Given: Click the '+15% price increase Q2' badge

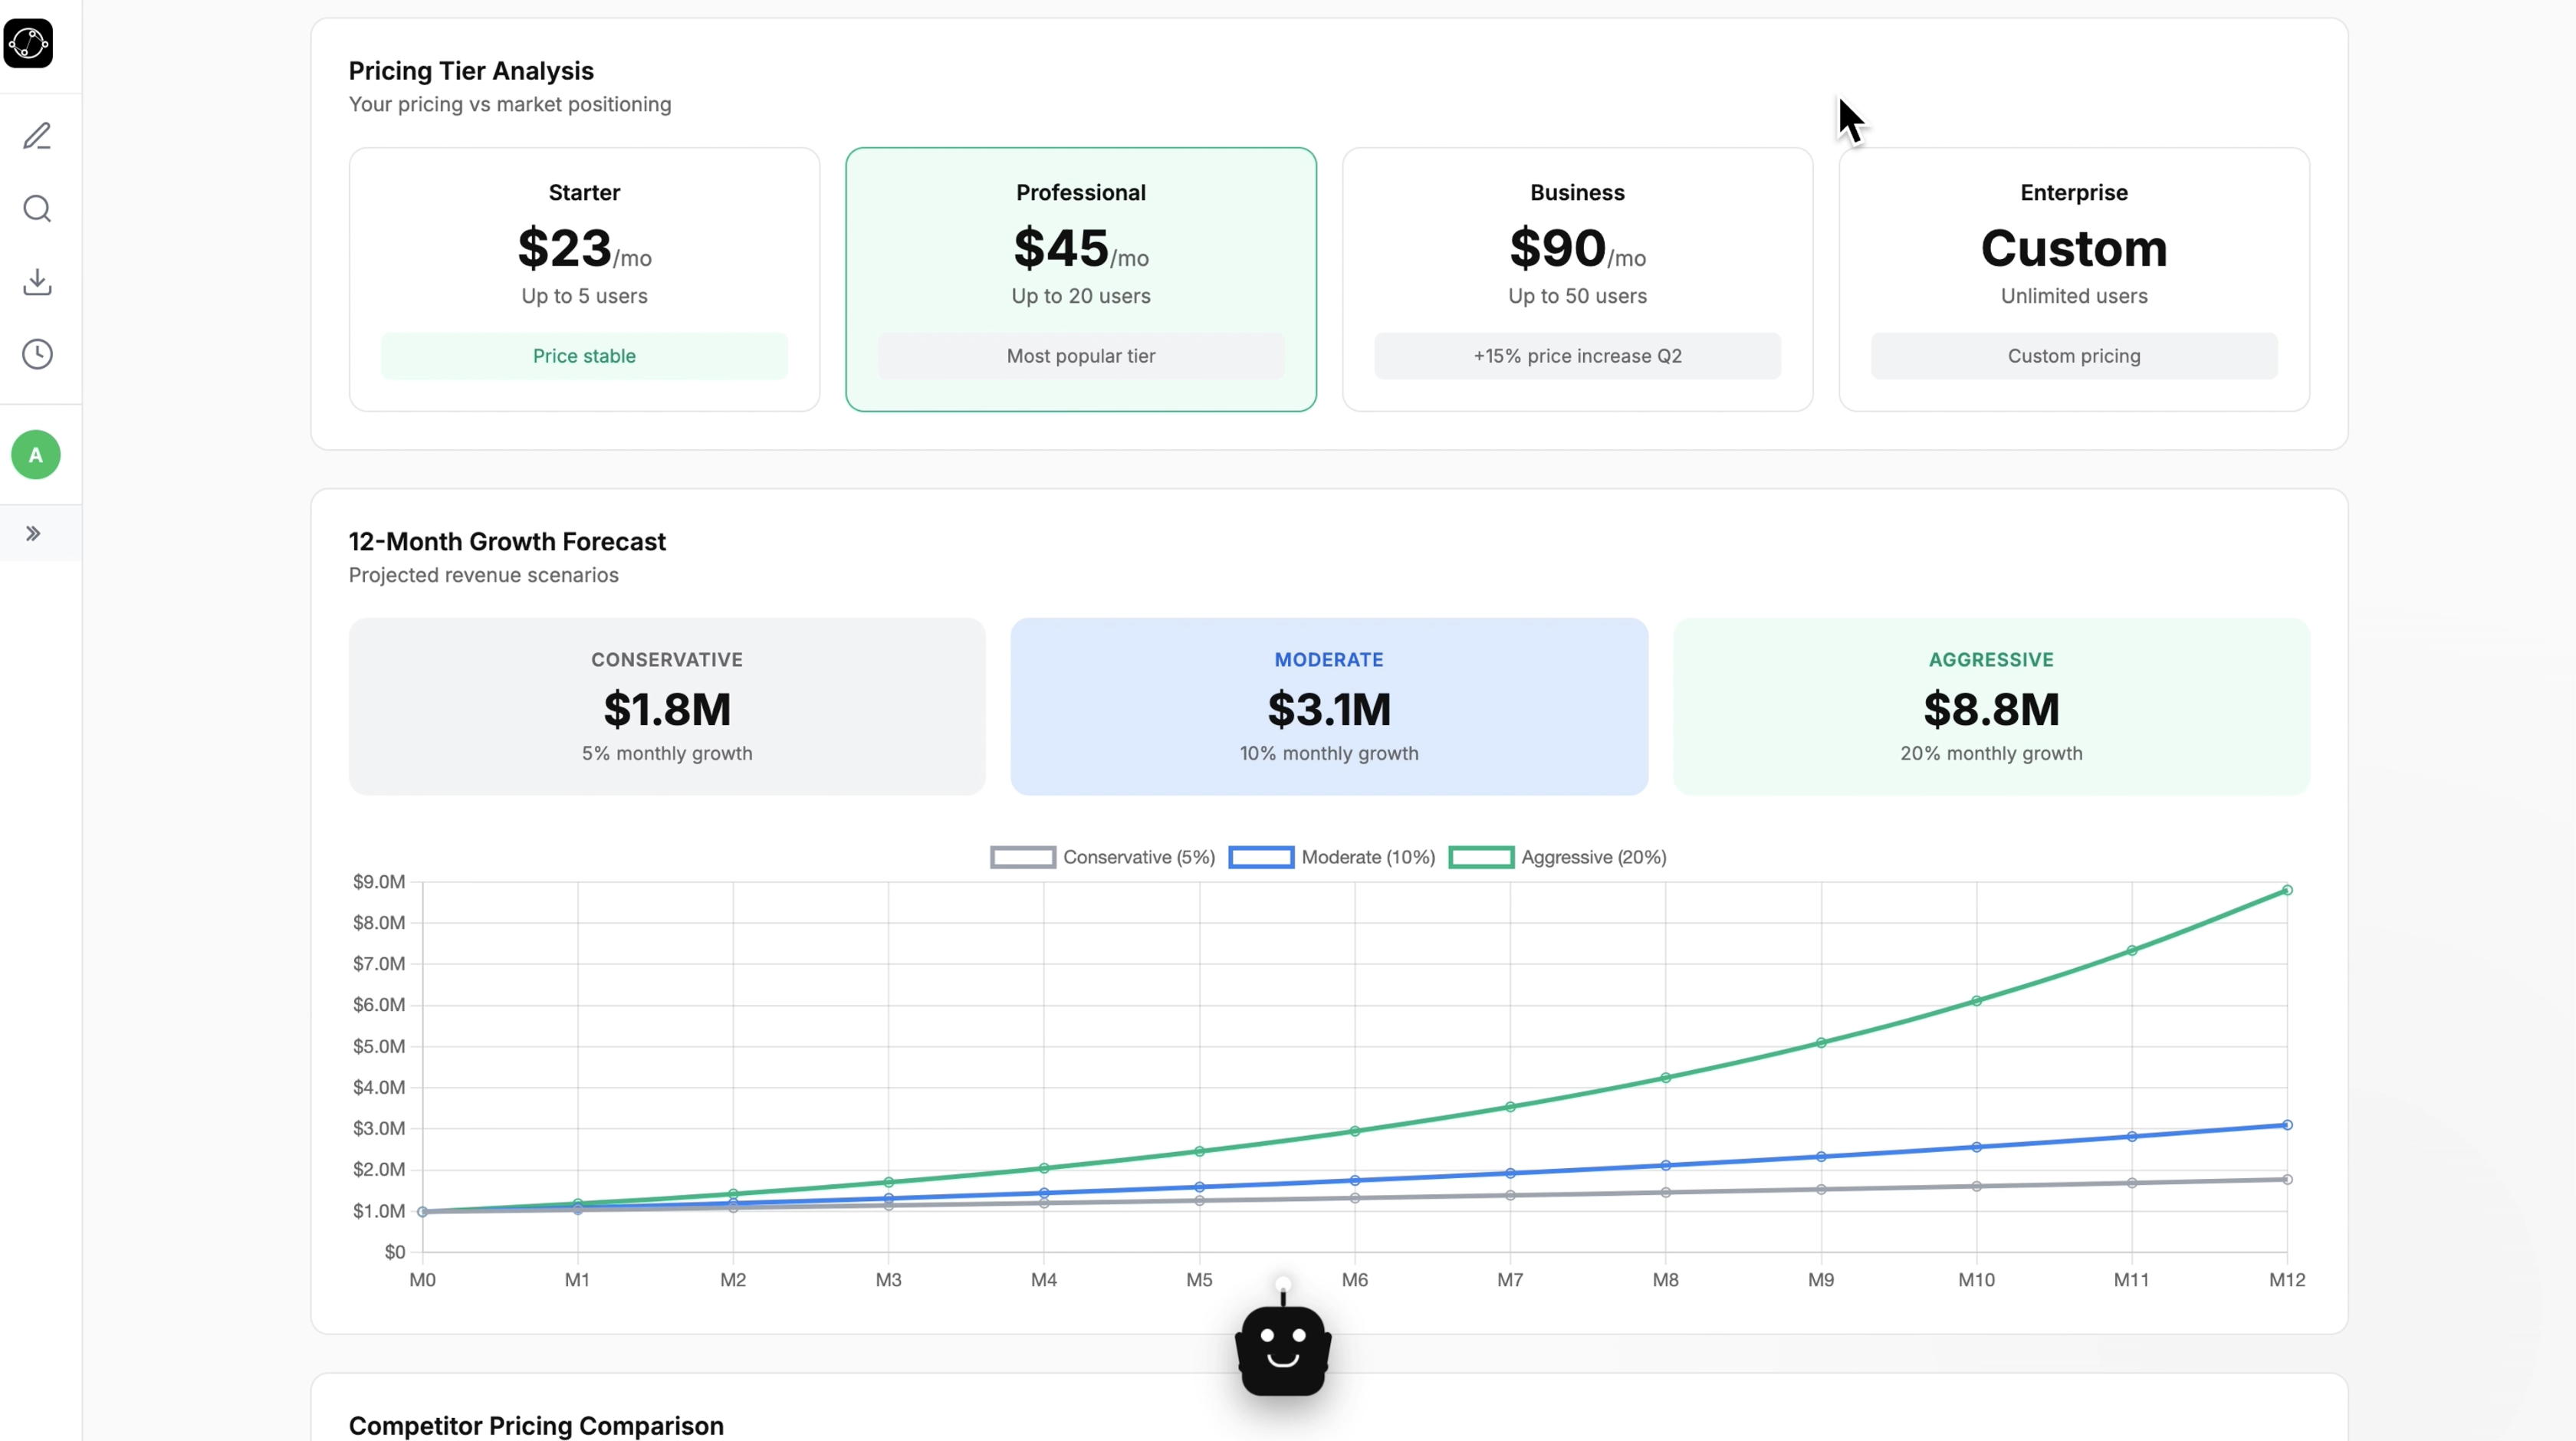Looking at the screenshot, I should click(x=1577, y=356).
